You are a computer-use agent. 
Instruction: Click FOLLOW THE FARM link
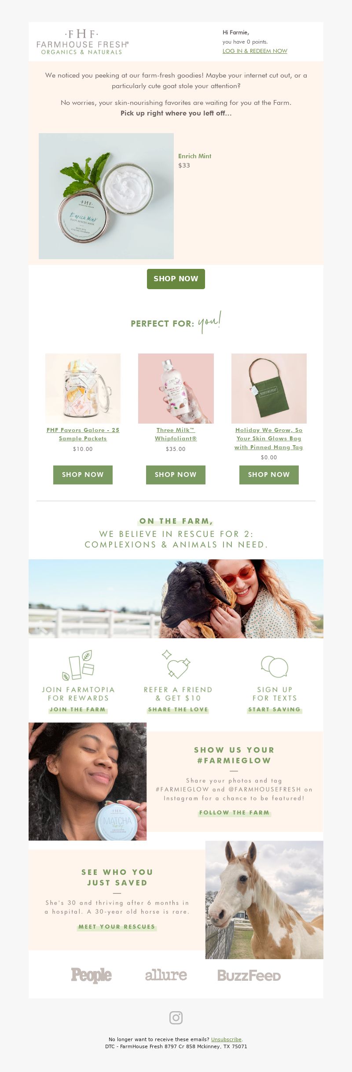click(234, 812)
